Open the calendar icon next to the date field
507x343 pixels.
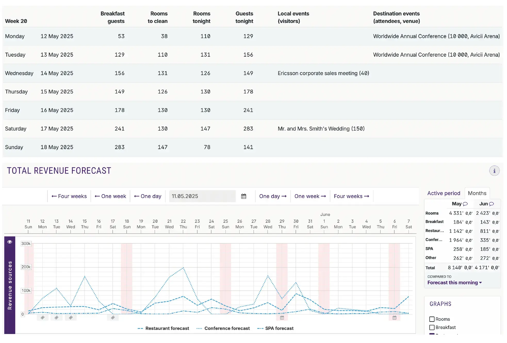point(243,196)
